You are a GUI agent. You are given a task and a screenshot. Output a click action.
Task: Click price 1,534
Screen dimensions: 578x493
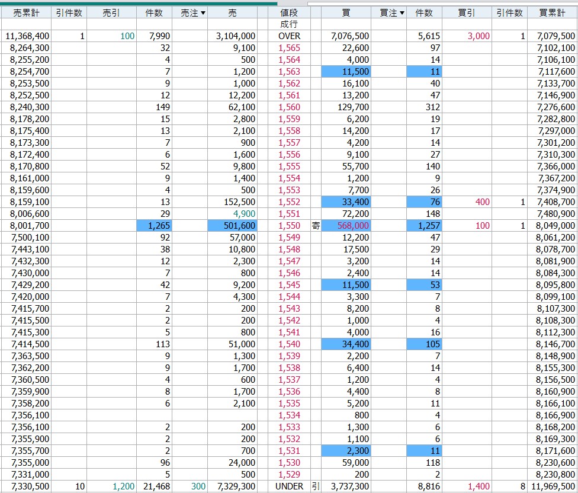(x=290, y=415)
